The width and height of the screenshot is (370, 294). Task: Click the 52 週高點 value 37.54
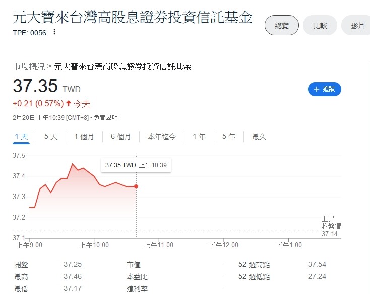point(317,264)
